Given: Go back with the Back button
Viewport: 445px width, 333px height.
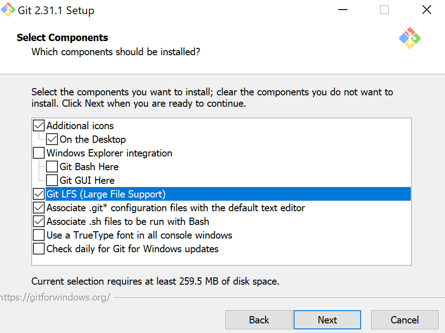Looking at the screenshot, I should 259,320.
